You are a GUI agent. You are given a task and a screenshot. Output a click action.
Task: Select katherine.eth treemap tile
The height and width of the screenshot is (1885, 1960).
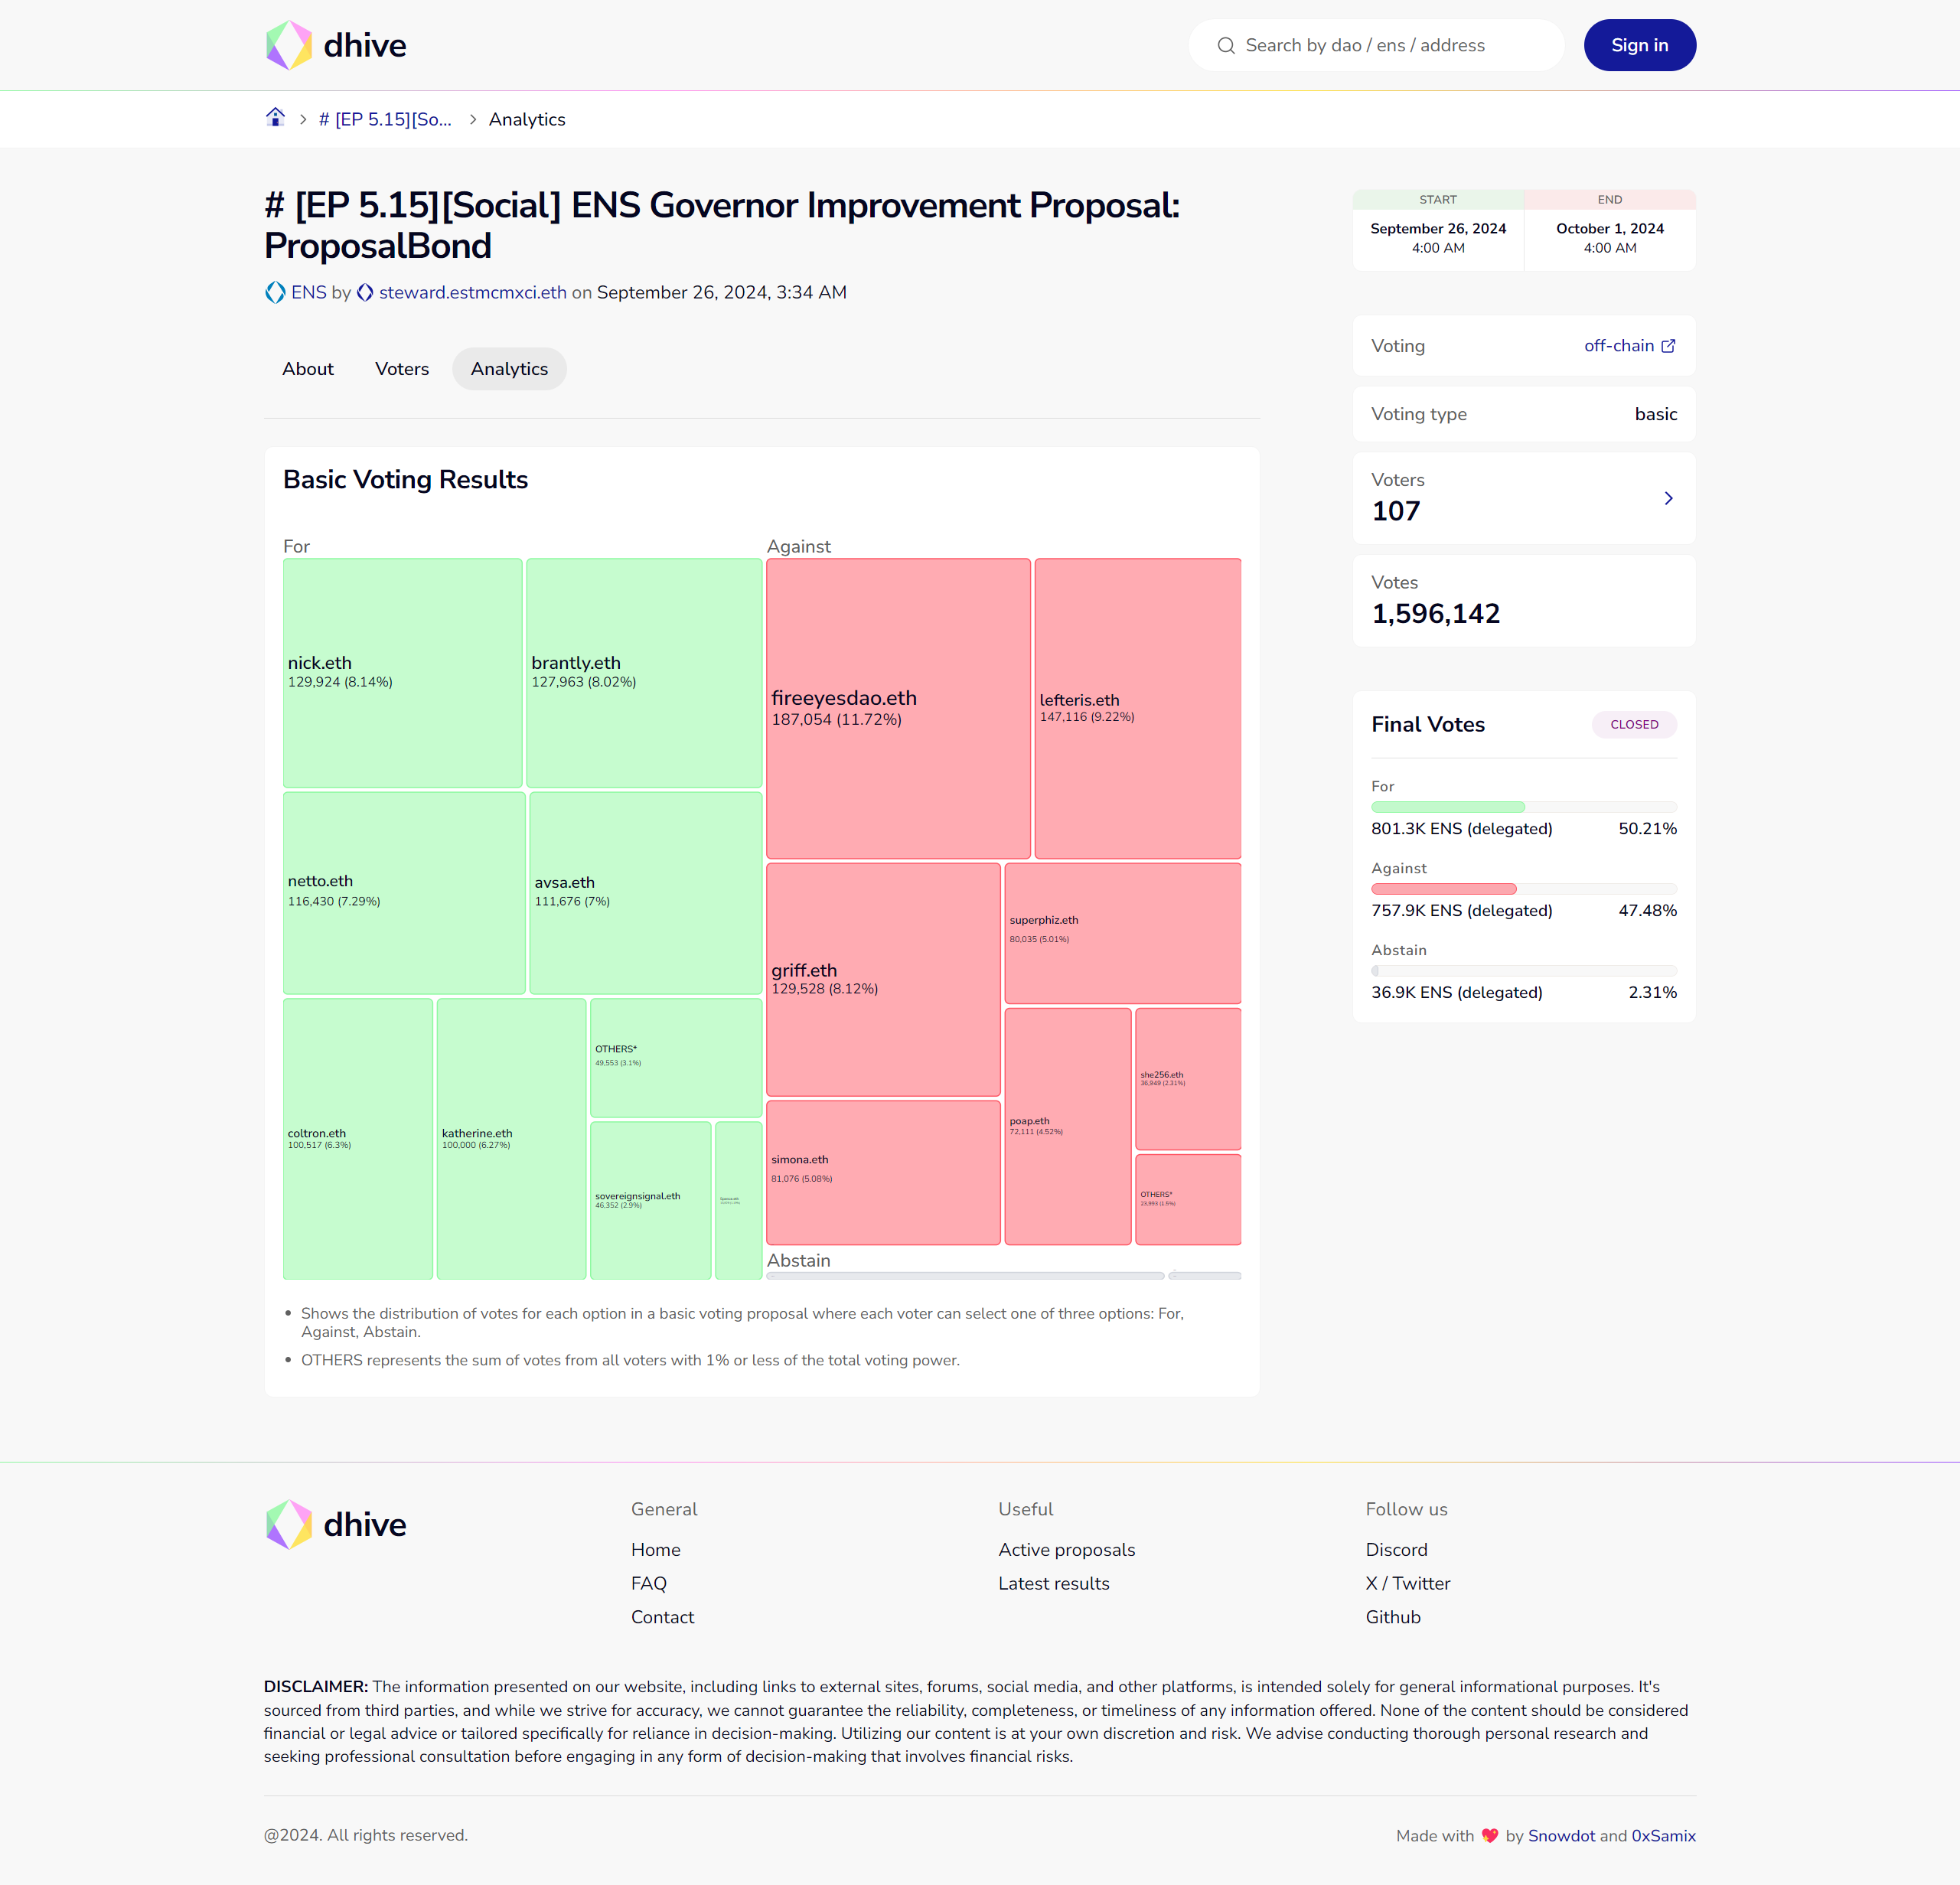point(511,1138)
